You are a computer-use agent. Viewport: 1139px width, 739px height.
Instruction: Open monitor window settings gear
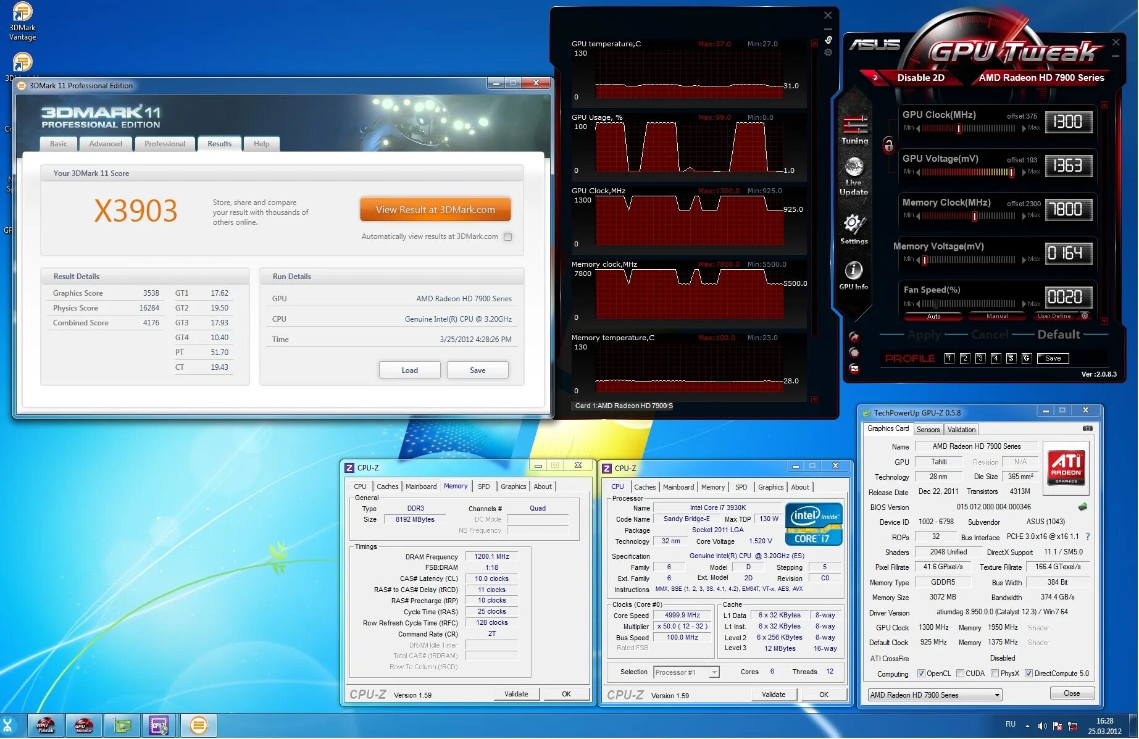click(x=828, y=52)
